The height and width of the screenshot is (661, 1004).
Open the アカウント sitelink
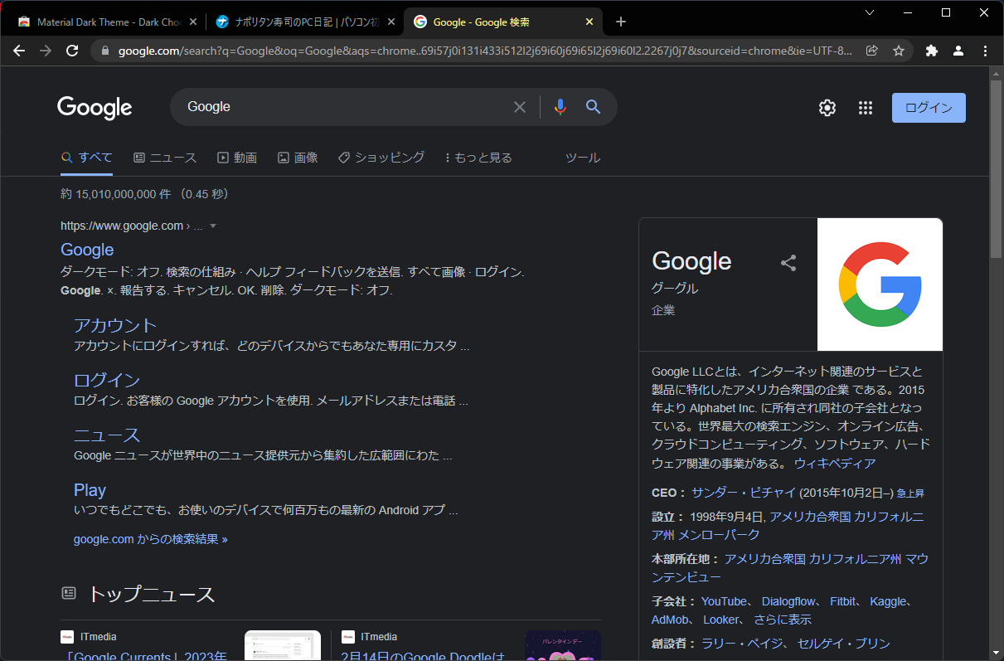click(x=115, y=325)
